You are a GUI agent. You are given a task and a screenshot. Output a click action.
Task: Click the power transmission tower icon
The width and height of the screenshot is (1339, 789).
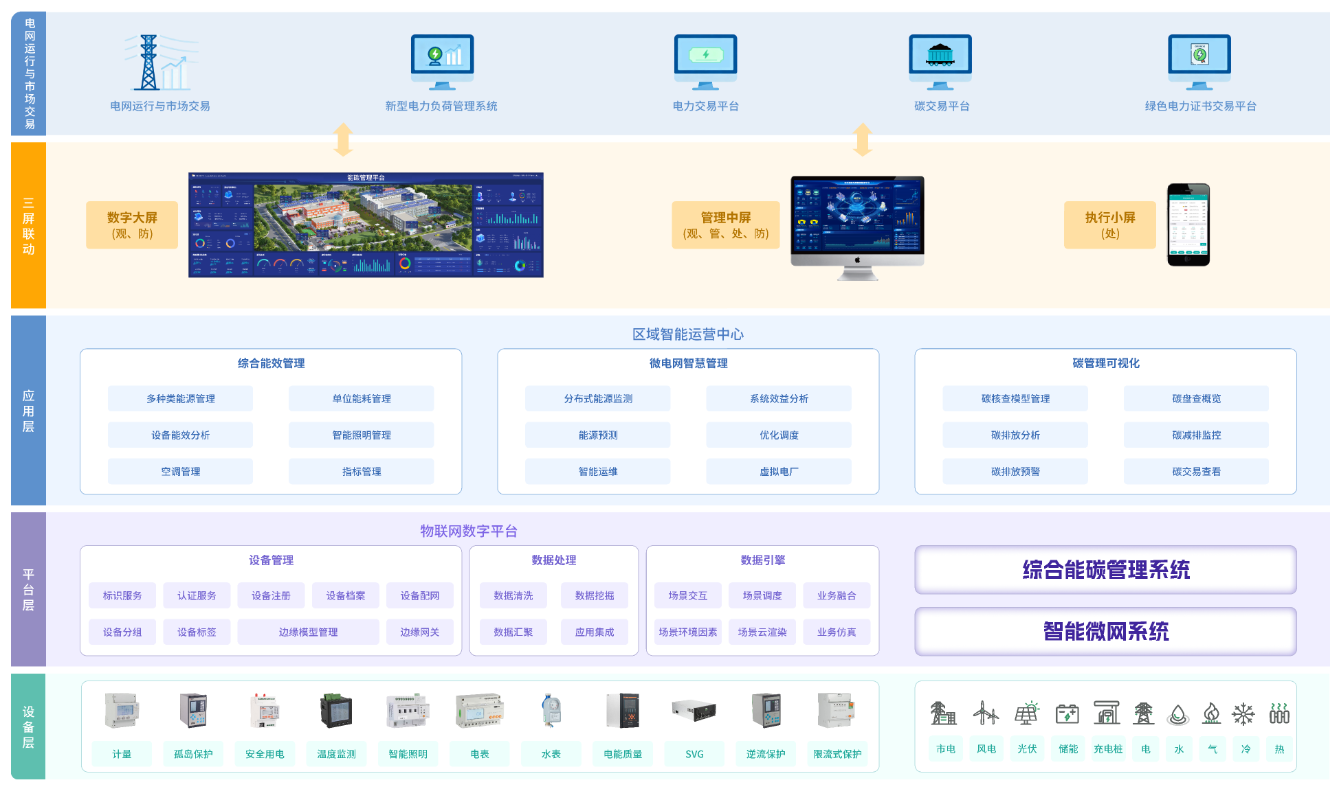click(x=149, y=62)
